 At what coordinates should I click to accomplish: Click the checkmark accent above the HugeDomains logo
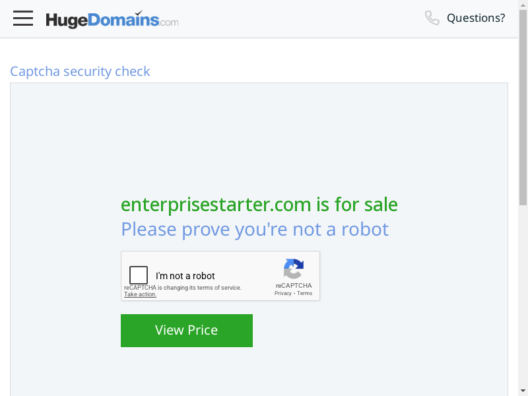point(139,13)
